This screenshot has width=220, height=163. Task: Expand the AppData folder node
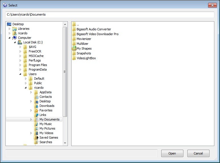[31, 92]
